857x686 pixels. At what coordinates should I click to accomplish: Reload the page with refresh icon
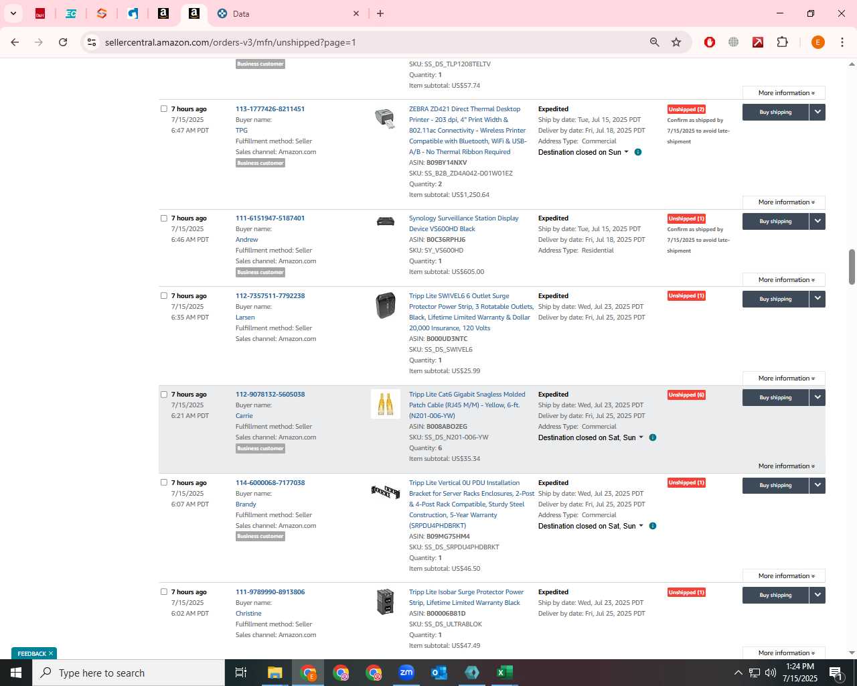pos(63,42)
